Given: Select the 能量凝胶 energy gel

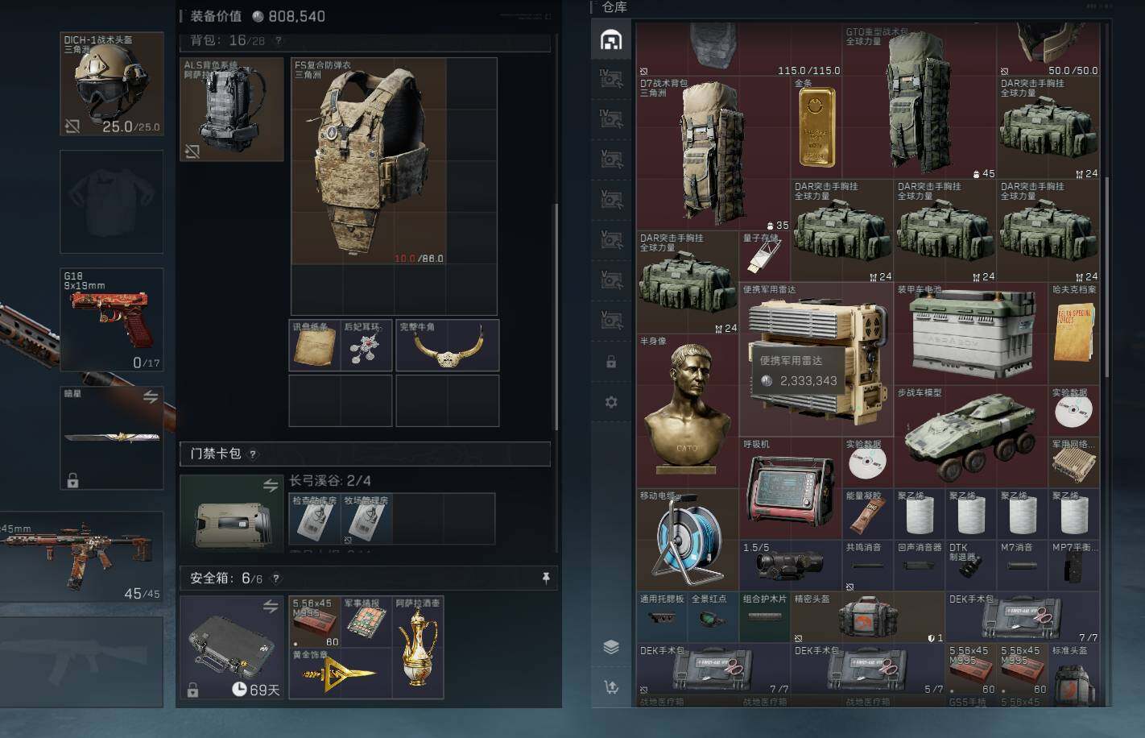Looking at the screenshot, I should [x=868, y=515].
